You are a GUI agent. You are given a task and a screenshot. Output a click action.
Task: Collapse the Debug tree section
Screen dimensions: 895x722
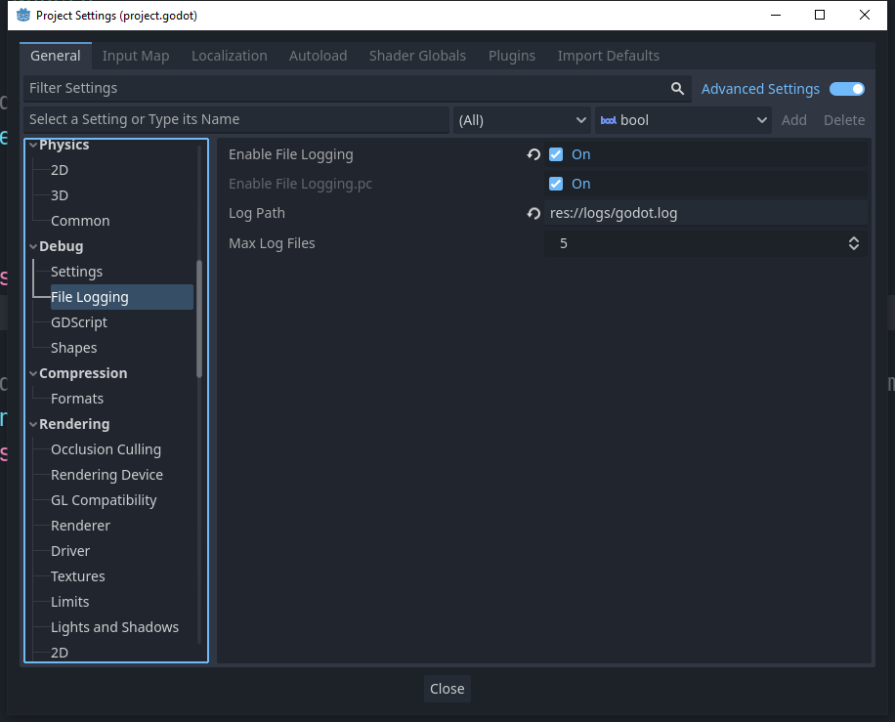[32, 246]
